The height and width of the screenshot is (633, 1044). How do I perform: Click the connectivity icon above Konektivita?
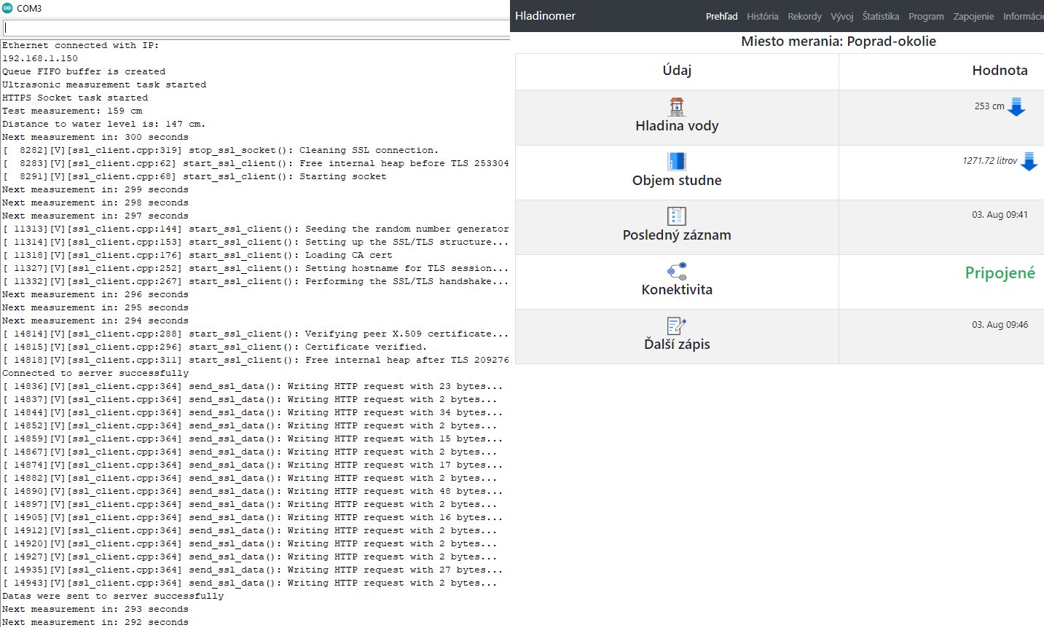click(x=677, y=272)
